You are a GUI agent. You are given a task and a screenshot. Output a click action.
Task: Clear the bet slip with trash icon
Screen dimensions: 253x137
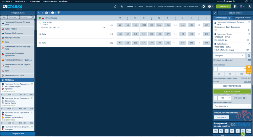coord(249,56)
